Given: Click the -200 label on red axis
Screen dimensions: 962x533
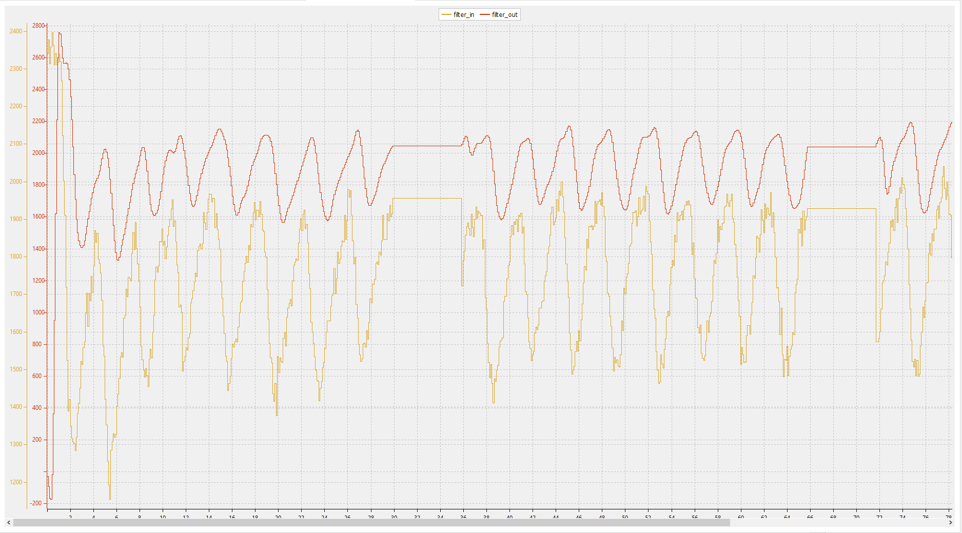Looking at the screenshot, I should point(36,503).
